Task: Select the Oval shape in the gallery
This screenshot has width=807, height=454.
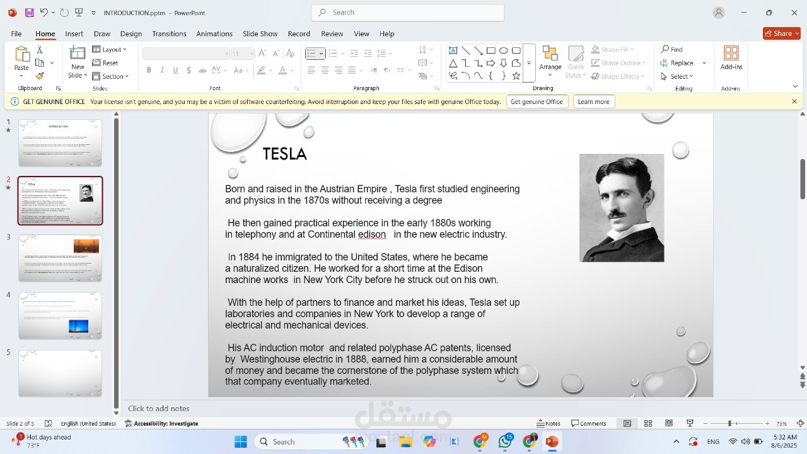Action: 503,50
